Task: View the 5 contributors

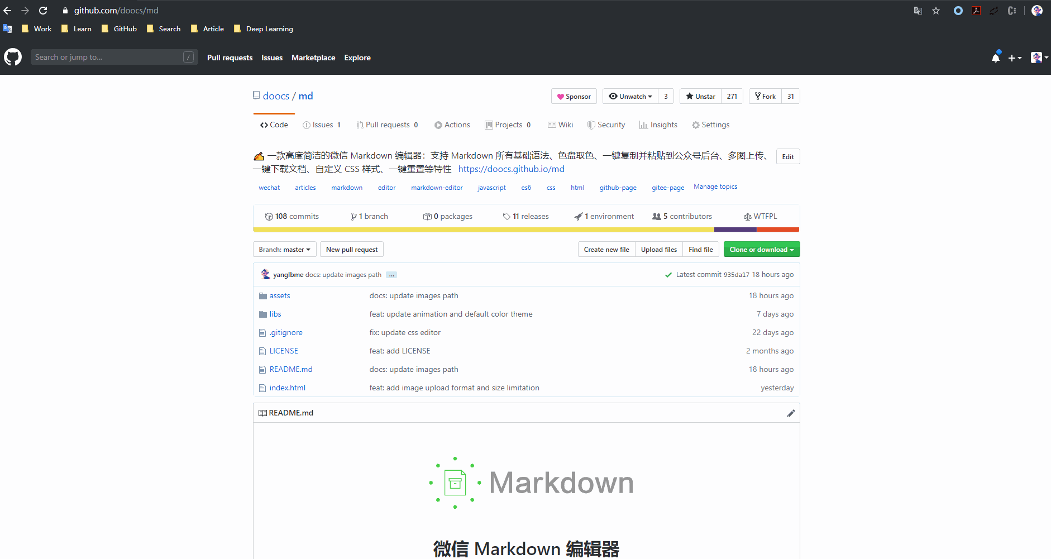Action: click(x=682, y=217)
